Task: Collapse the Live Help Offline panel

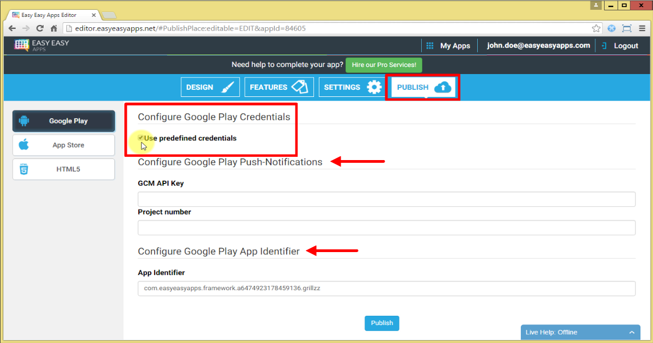Action: pyautogui.click(x=632, y=332)
